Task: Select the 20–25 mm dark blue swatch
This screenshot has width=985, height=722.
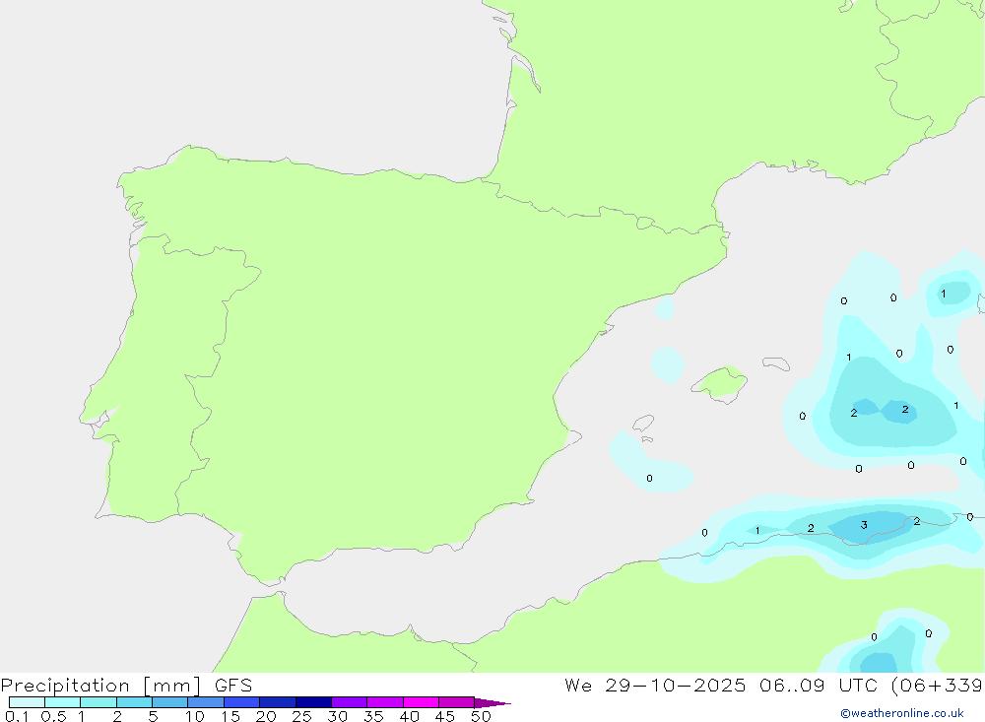Action: [x=278, y=702]
